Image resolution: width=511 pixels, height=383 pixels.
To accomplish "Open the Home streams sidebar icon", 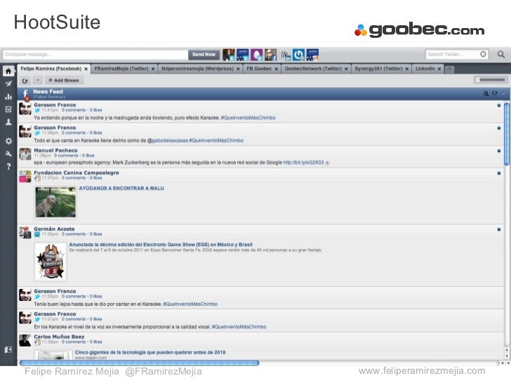I will [8, 71].
